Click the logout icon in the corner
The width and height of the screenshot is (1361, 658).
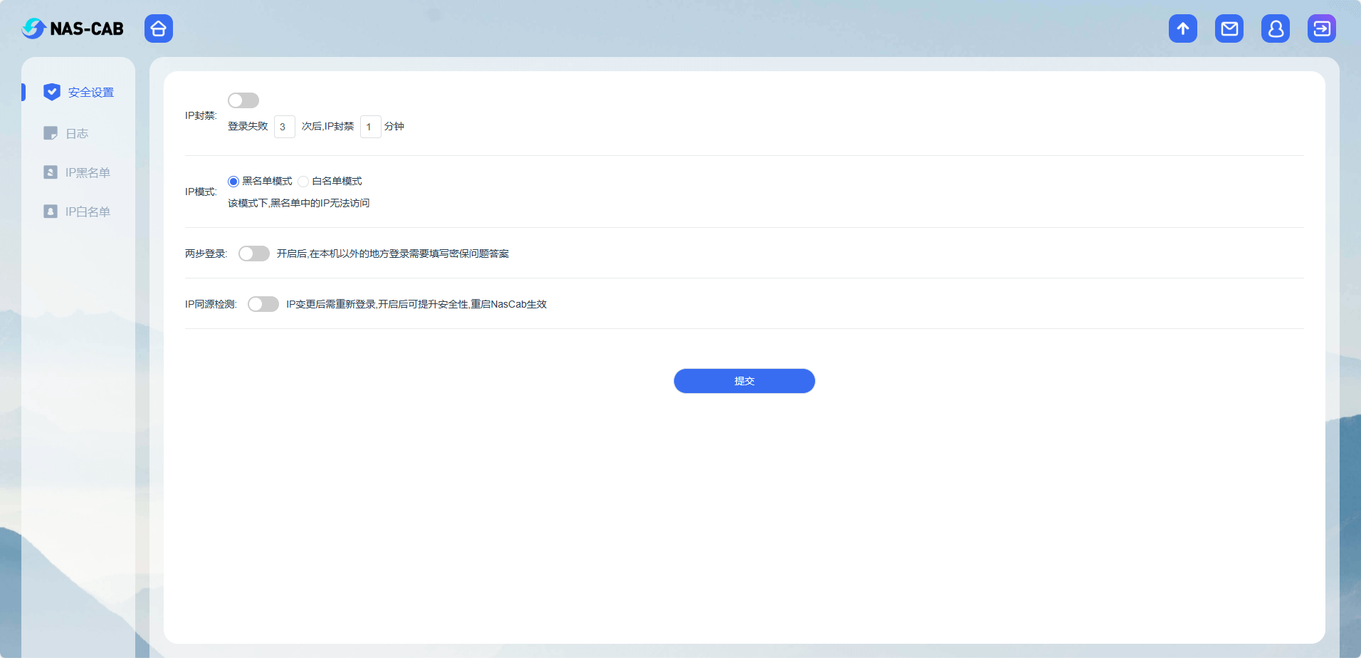pos(1322,28)
